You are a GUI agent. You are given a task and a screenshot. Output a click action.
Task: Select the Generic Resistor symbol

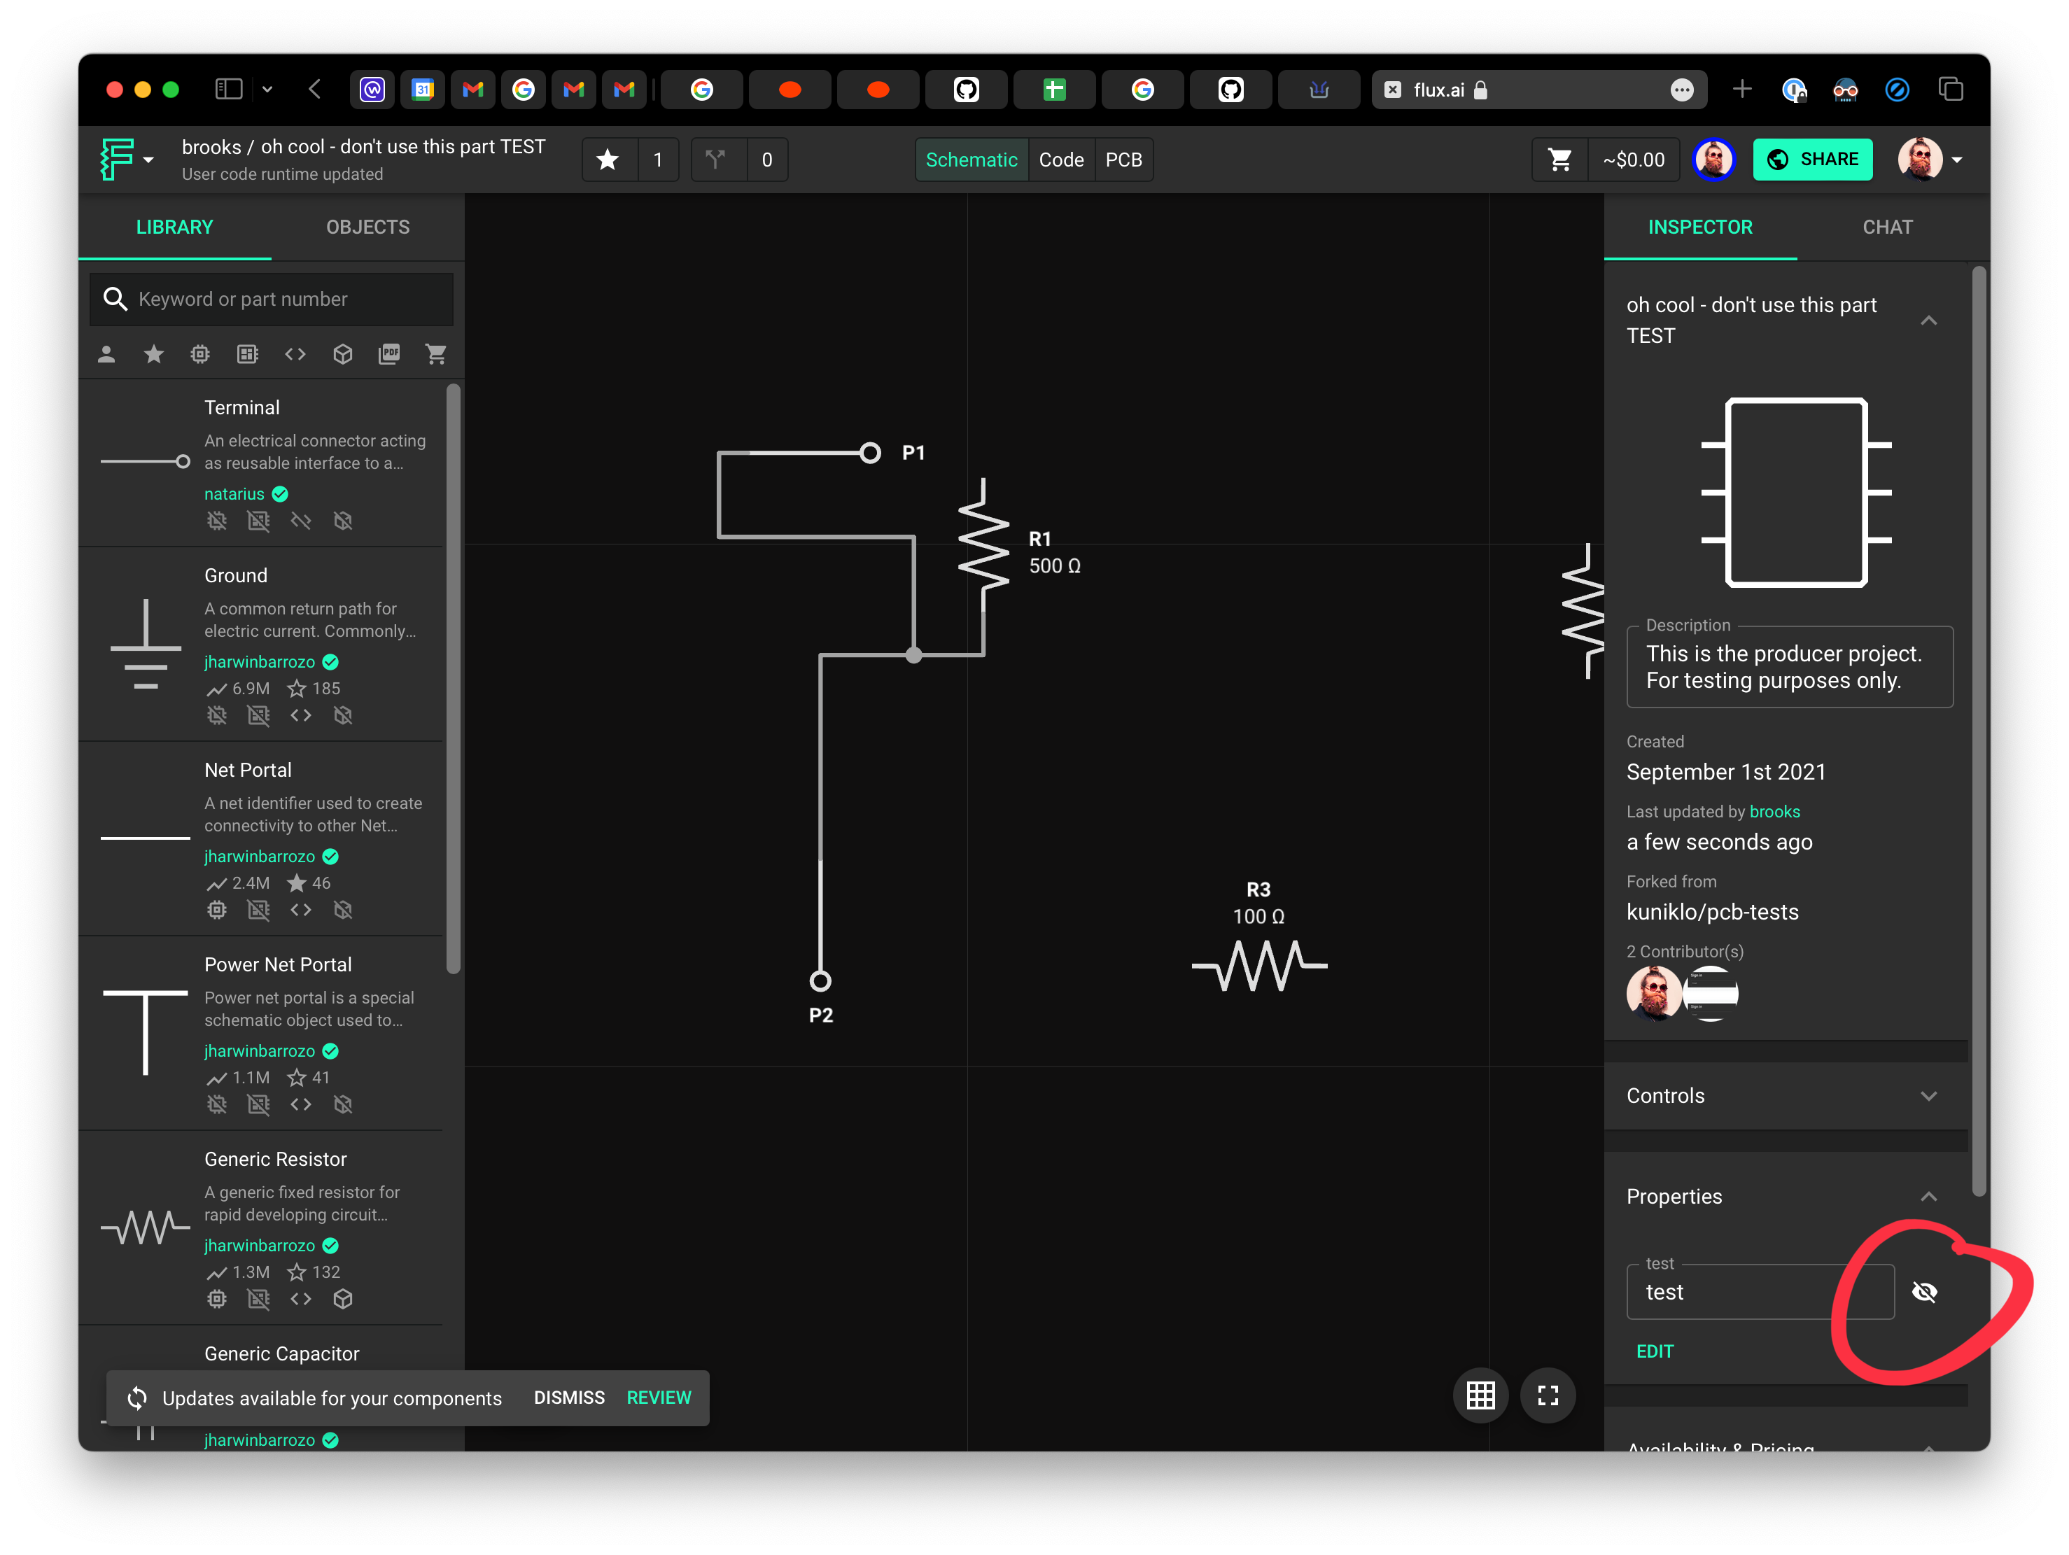point(145,1227)
